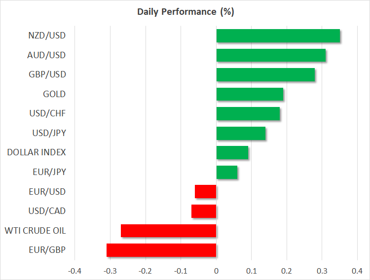Click the WTI CRUDE OIL axis label

click(35, 231)
